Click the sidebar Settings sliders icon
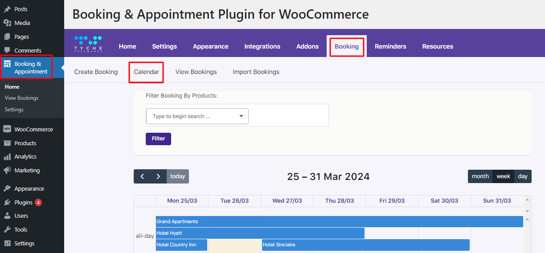545x253 pixels. click(7, 243)
